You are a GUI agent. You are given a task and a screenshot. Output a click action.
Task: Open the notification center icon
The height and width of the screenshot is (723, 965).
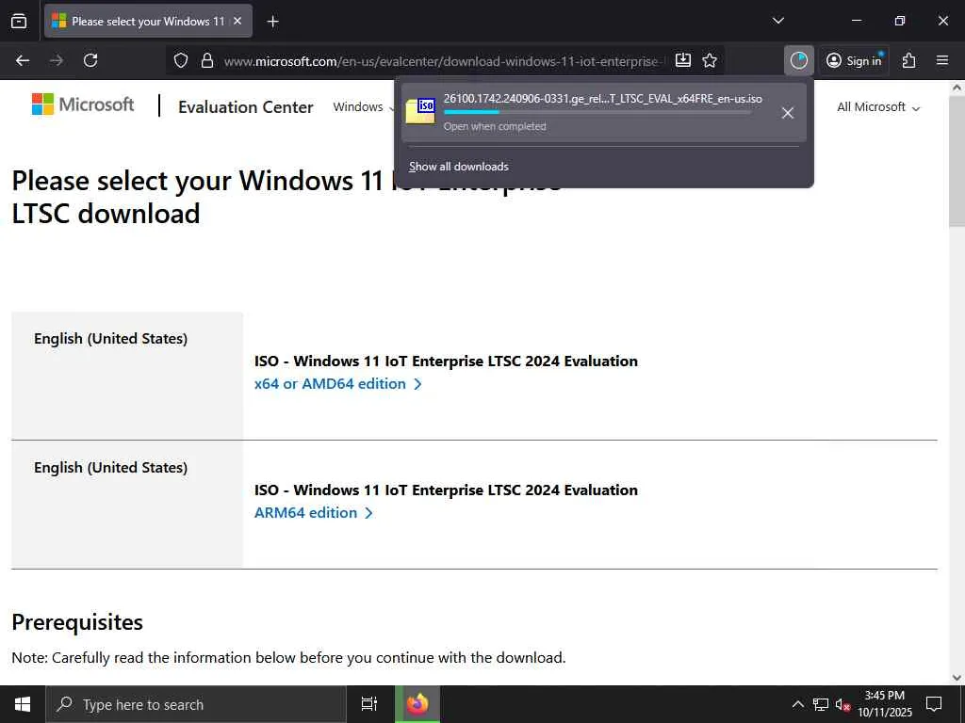coord(934,704)
